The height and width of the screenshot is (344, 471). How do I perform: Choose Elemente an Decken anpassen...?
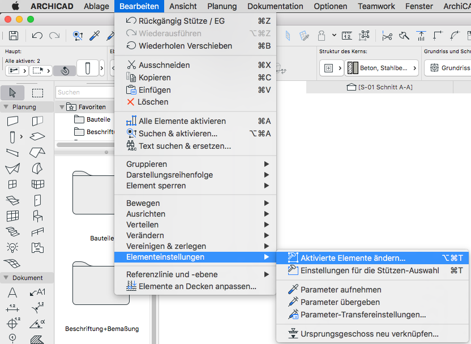pyautogui.click(x=195, y=286)
